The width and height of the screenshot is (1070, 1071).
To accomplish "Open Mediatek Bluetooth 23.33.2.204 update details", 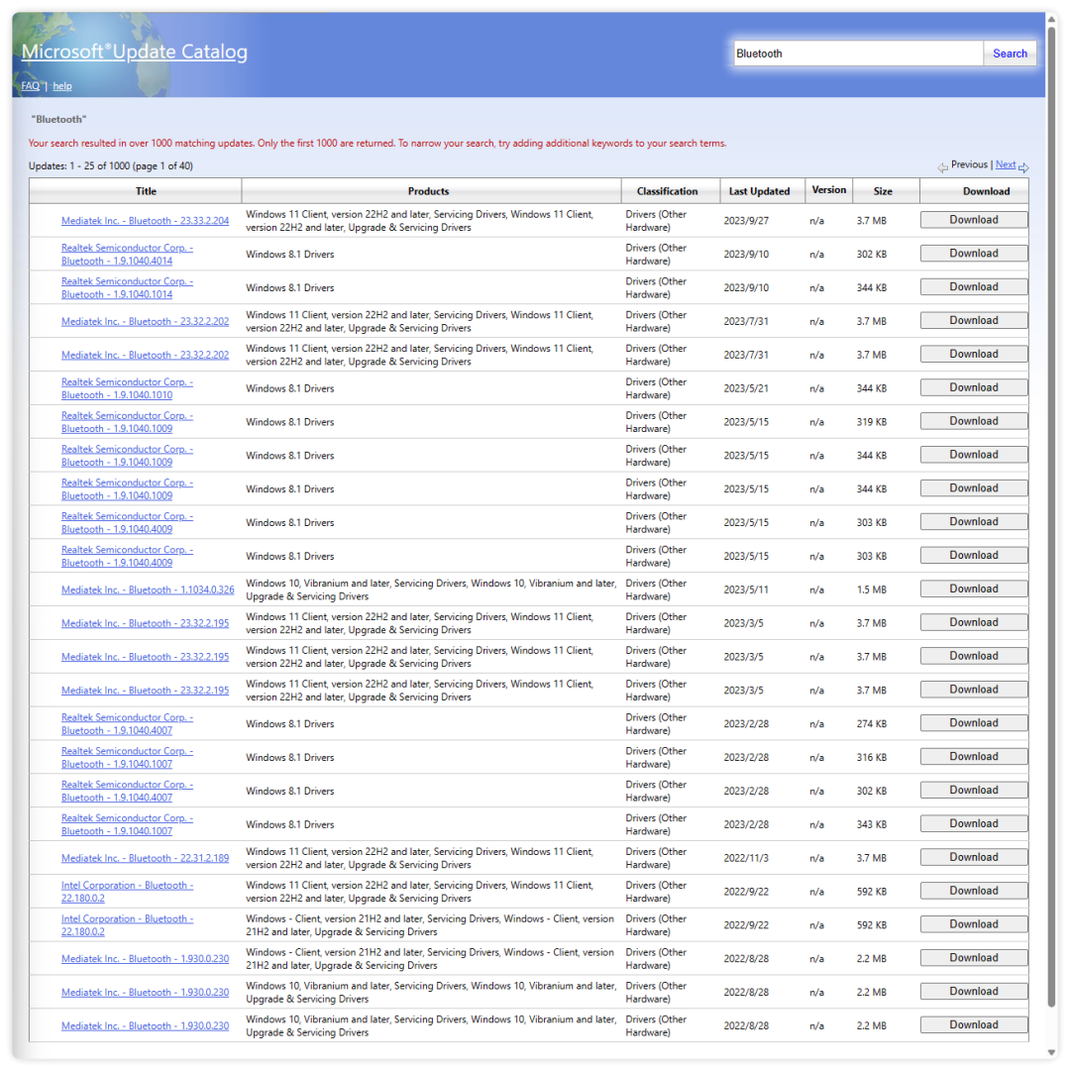I will coord(145,221).
